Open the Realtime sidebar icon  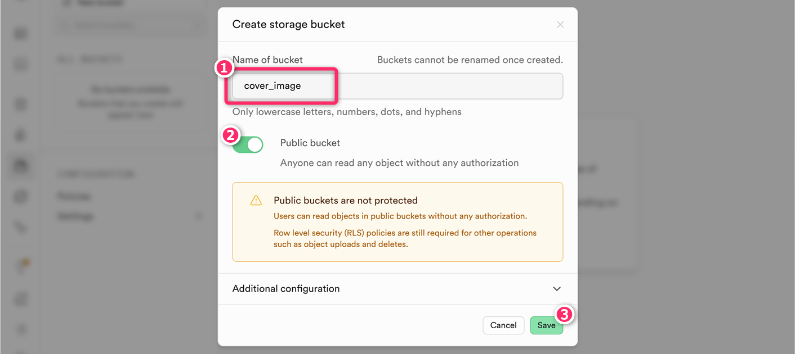pyautogui.click(x=21, y=227)
